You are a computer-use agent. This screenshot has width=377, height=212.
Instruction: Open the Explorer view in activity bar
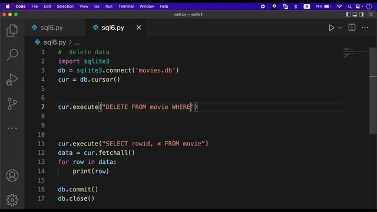(x=12, y=31)
